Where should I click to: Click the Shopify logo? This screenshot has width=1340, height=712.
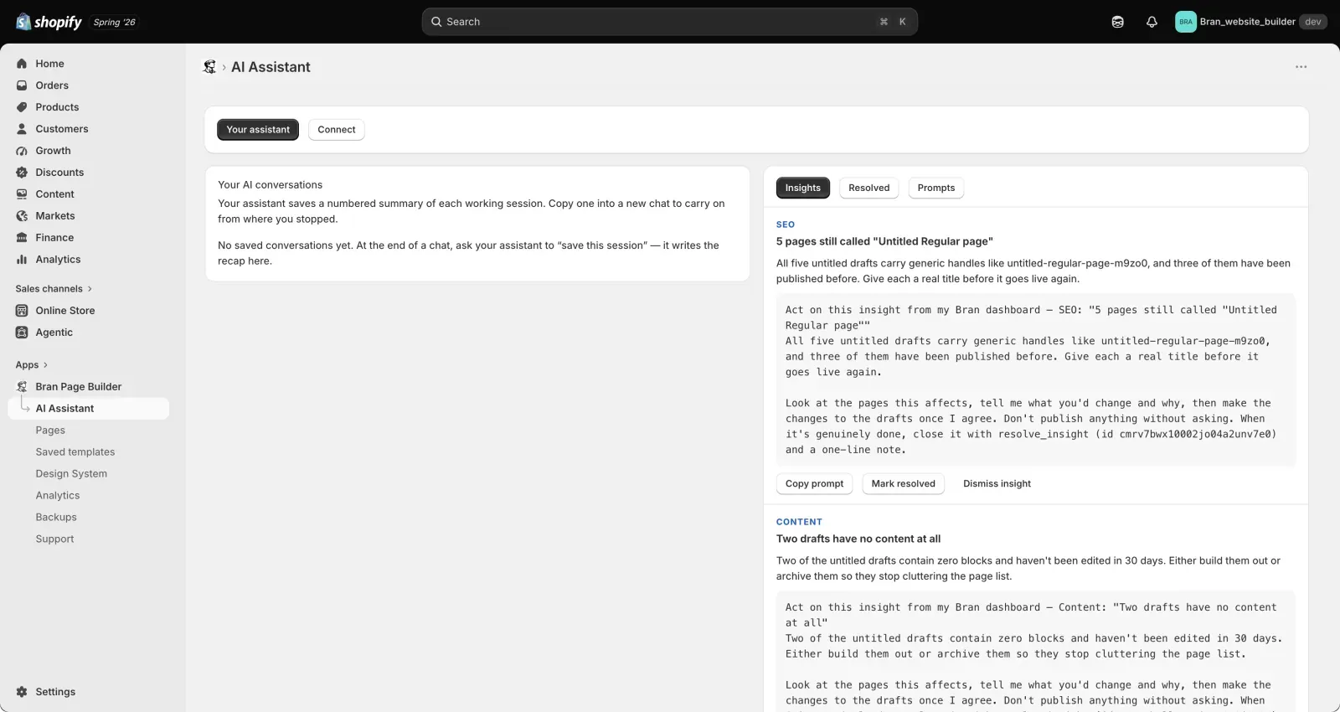[49, 22]
